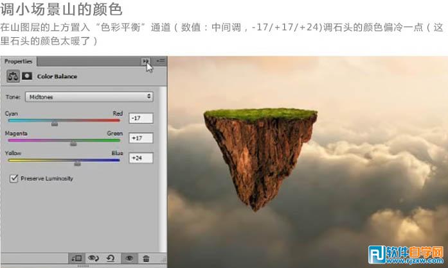
Task: Click the Yellow/Blue value field showing +24
Action: (140, 158)
